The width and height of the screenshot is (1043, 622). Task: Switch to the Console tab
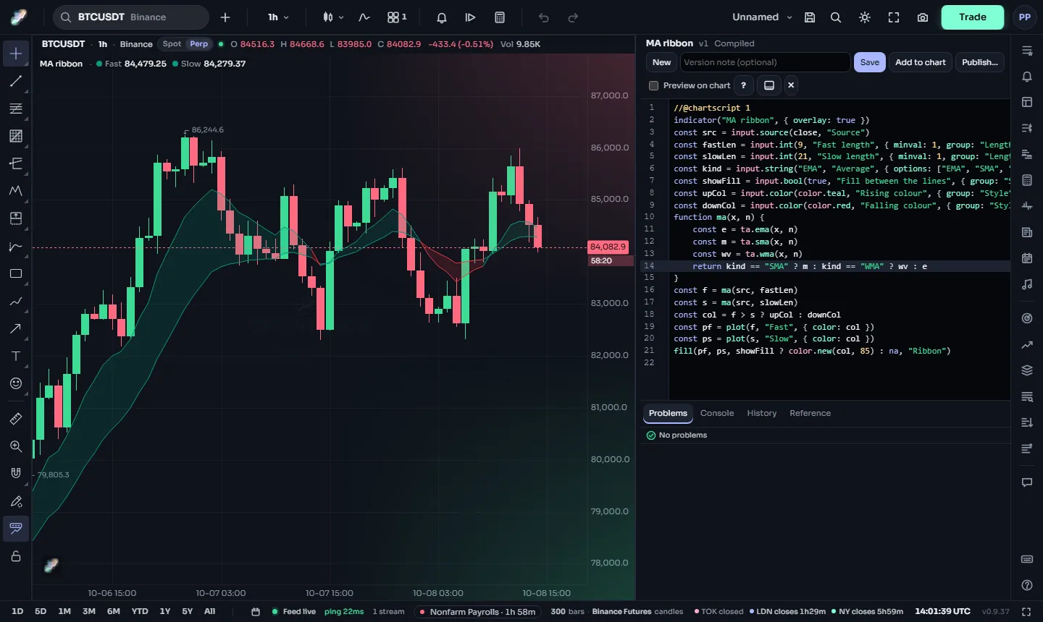[x=717, y=414]
